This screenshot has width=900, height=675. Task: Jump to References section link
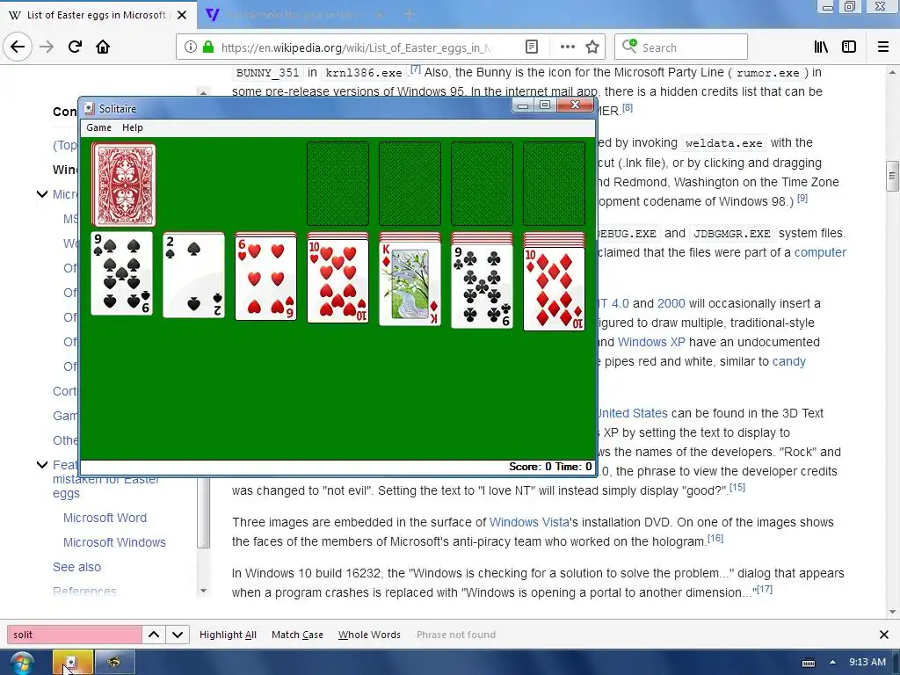tap(84, 592)
